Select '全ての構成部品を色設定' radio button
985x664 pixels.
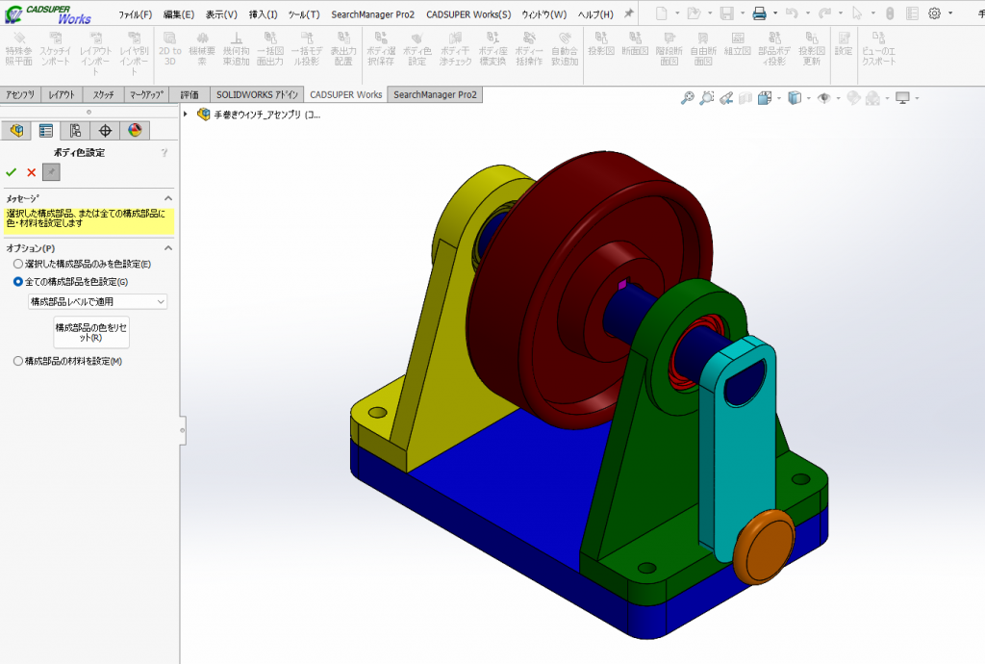click(17, 282)
